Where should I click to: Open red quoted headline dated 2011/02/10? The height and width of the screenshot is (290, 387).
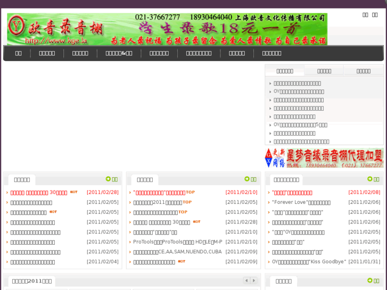point(159,193)
